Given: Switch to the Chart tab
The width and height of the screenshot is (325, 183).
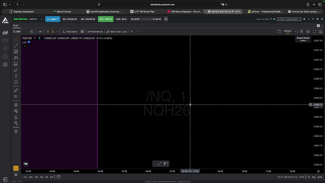Looking at the screenshot, I should point(16,25).
